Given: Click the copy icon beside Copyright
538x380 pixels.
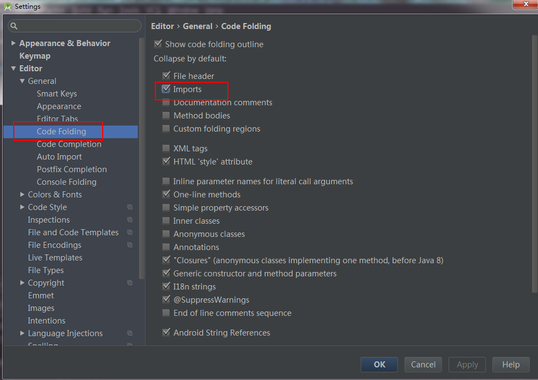Looking at the screenshot, I should pos(130,283).
